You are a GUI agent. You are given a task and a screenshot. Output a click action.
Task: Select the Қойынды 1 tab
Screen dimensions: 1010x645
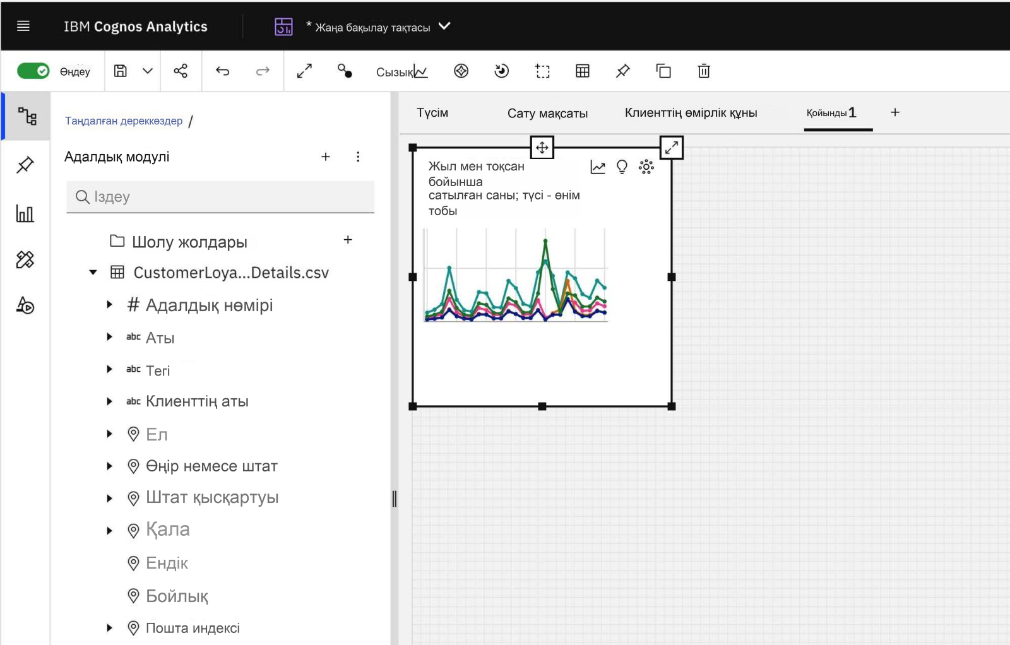[831, 113]
